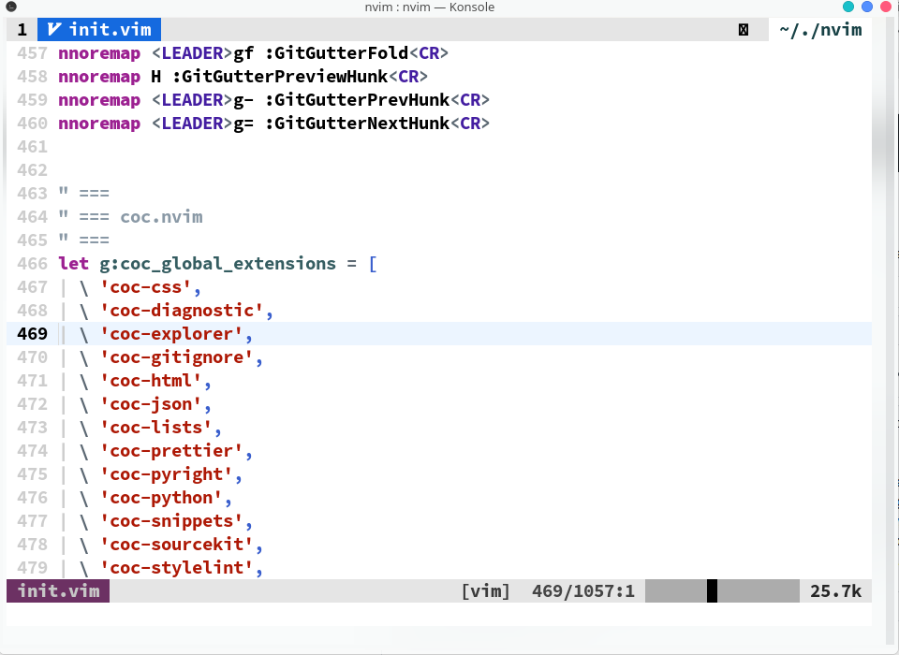Click the fold bar beside the coc-stylelint line
Viewport: 899px width, 655px height.
coord(62,567)
